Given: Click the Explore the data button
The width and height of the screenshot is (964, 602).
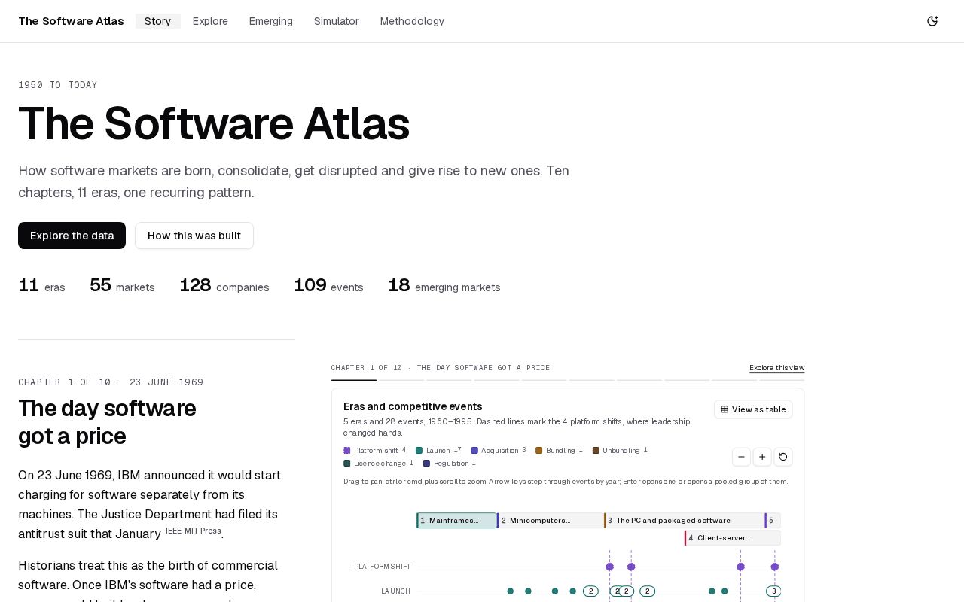Looking at the screenshot, I should (72, 236).
